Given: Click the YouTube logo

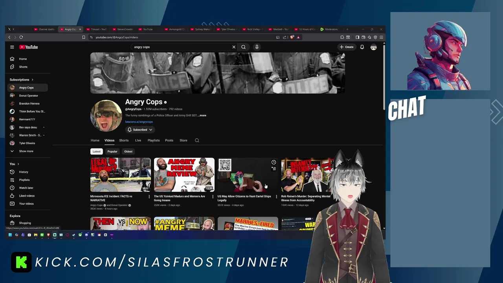Looking at the screenshot, I should [29, 47].
